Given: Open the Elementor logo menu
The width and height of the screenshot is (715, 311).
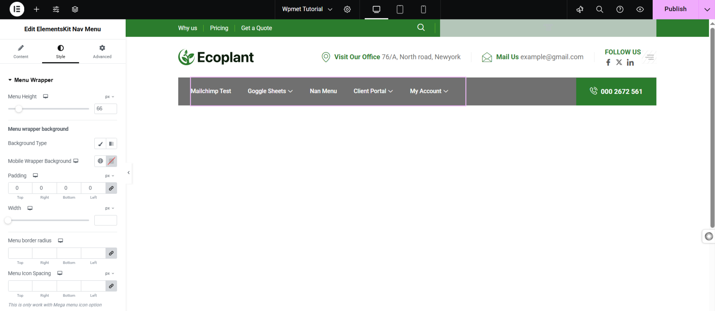Looking at the screenshot, I should coord(17,9).
